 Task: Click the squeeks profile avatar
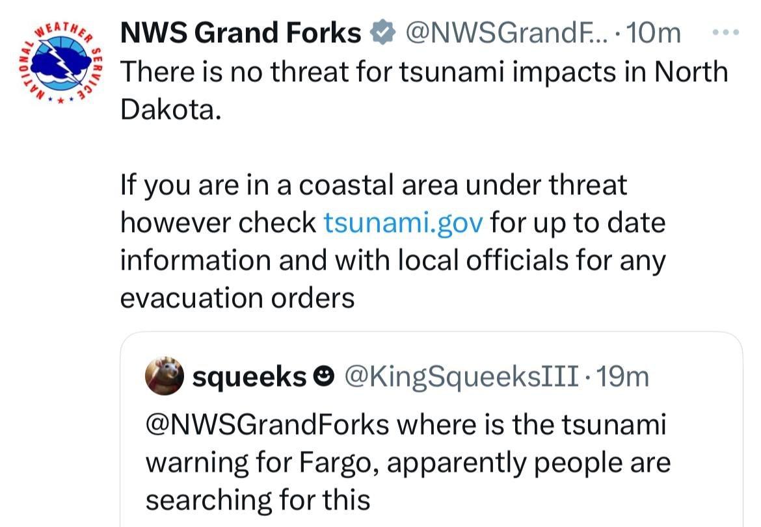[x=163, y=376]
